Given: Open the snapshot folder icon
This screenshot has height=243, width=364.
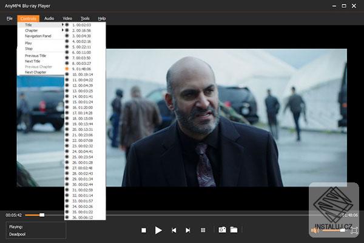Looking at the screenshot, I should [234, 230].
